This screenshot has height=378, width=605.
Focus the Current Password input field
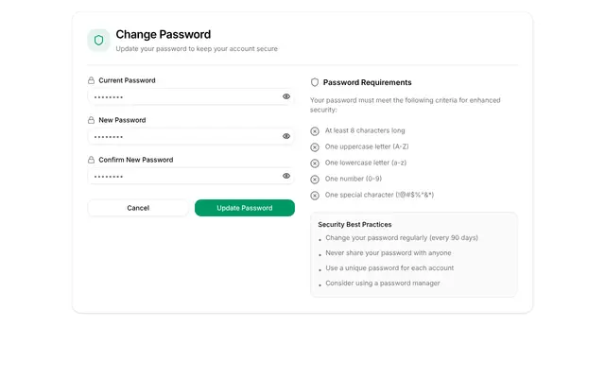[x=191, y=96]
